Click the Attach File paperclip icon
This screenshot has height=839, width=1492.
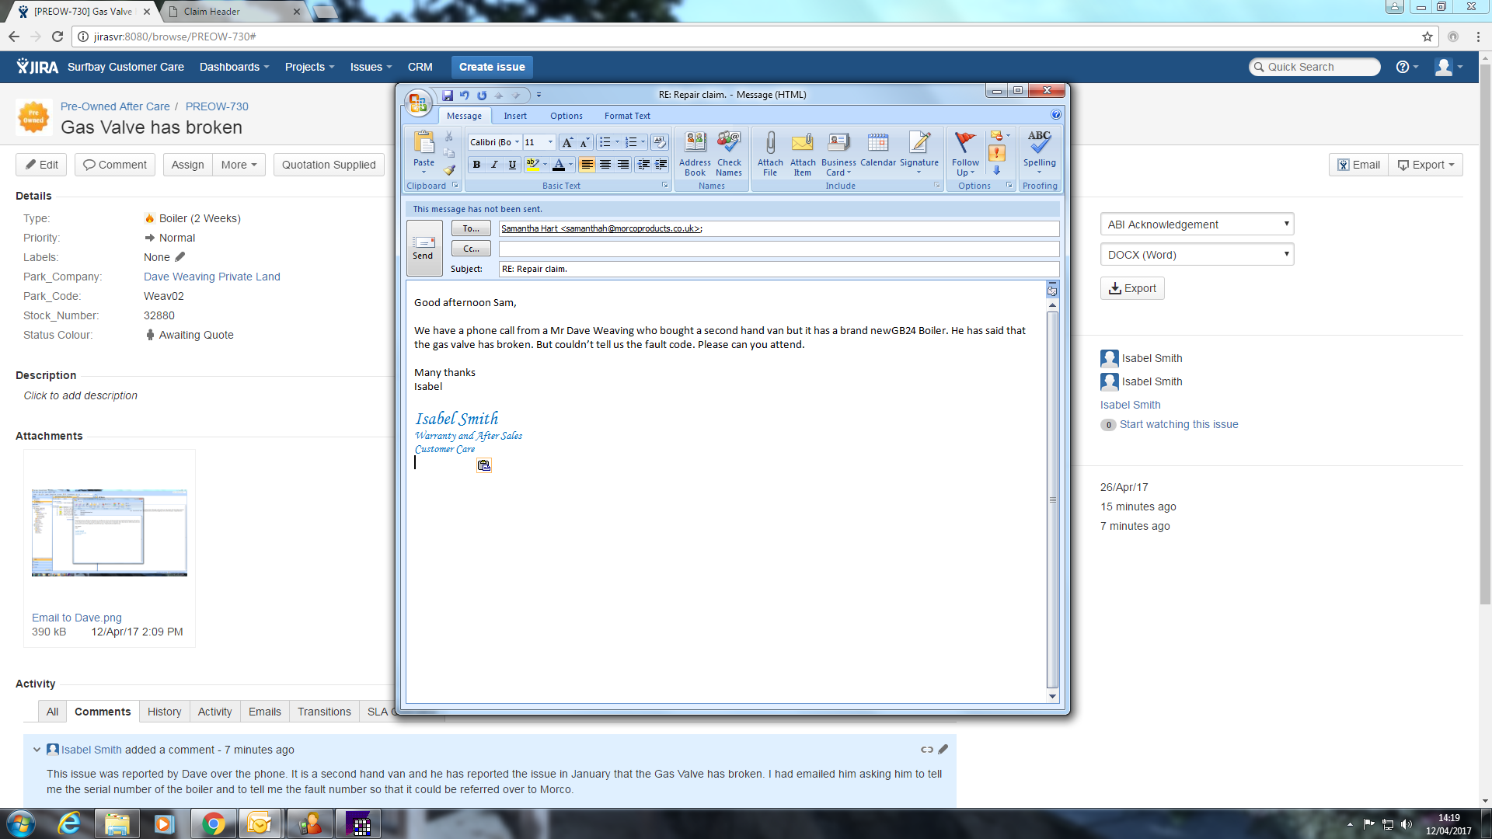(x=769, y=144)
